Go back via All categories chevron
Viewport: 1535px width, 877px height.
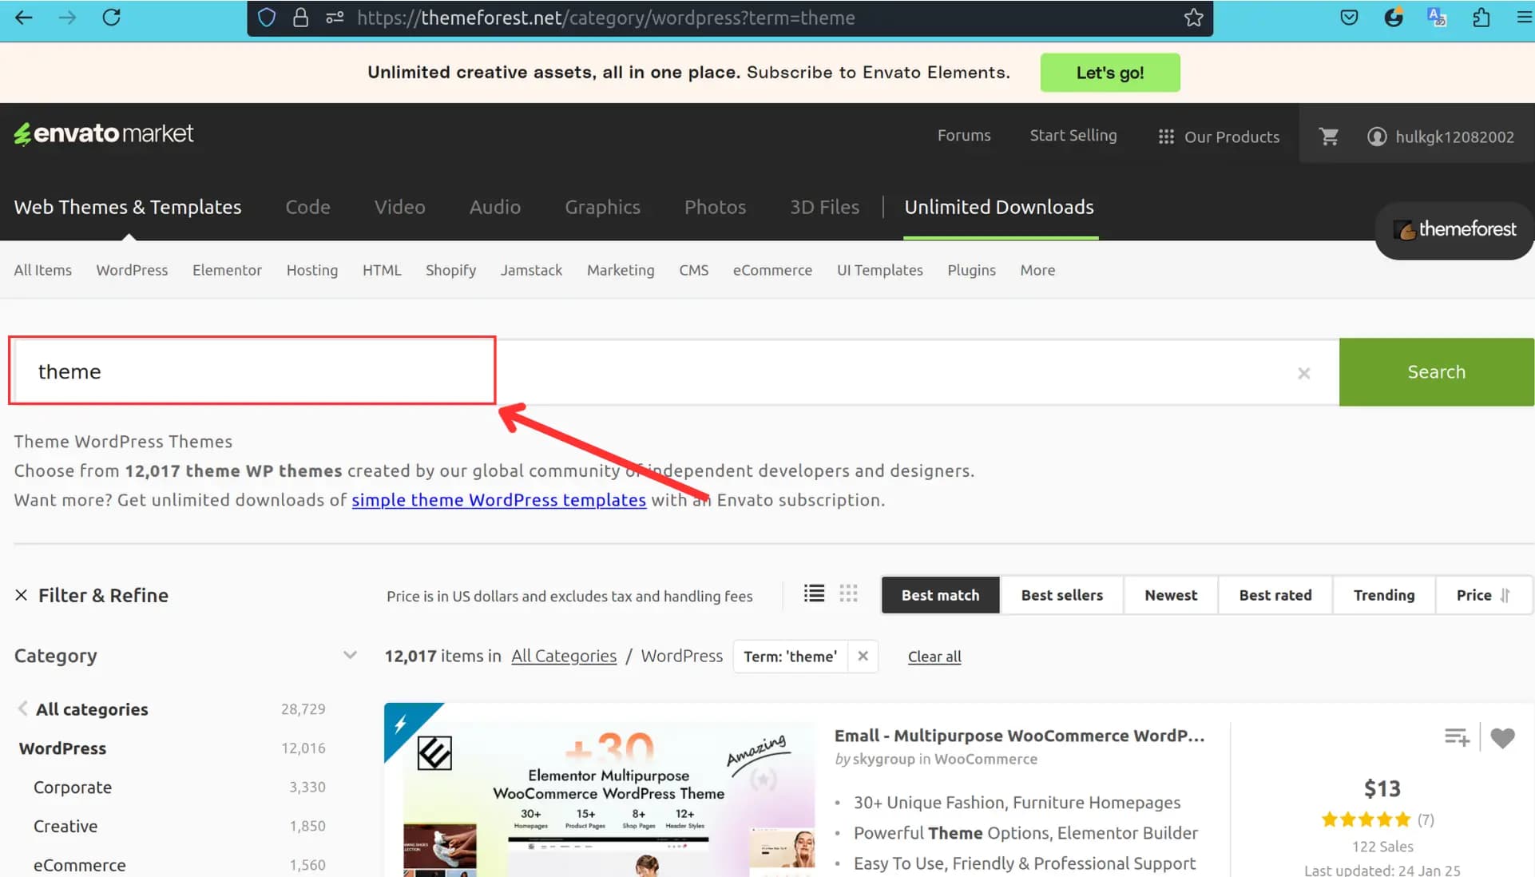(22, 708)
